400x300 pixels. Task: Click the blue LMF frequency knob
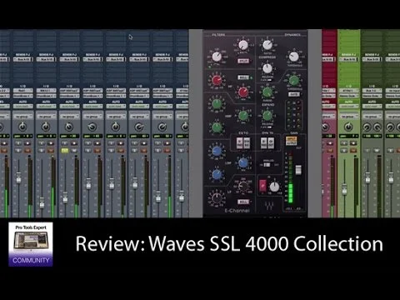[x=243, y=163]
